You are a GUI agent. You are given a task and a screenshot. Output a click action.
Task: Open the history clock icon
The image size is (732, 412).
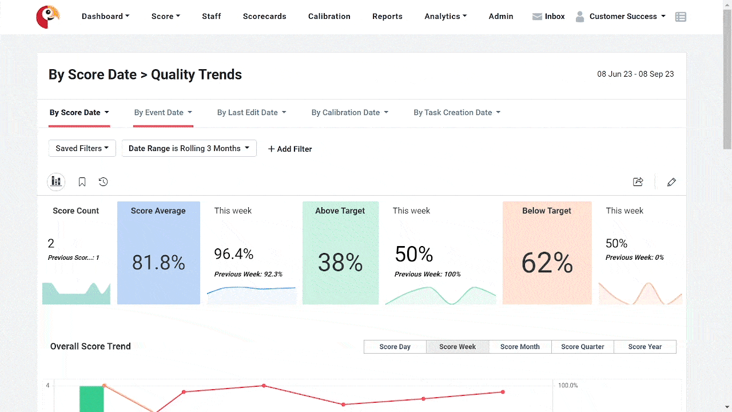[x=103, y=182]
